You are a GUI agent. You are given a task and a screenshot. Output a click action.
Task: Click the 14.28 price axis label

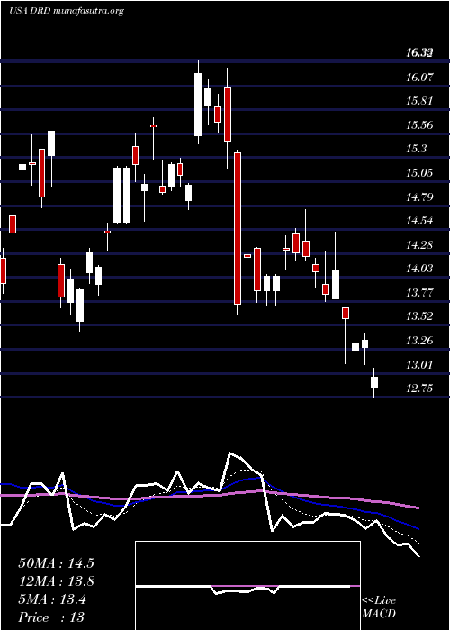coord(420,244)
